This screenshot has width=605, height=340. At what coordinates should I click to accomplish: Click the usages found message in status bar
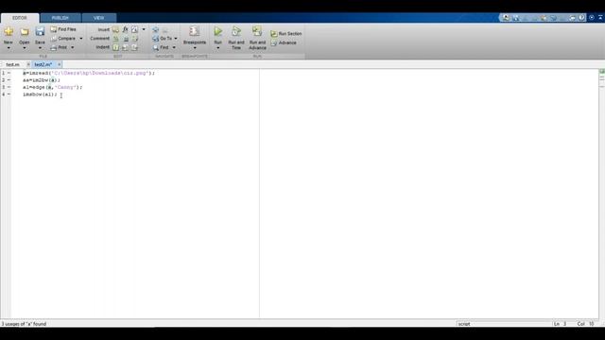pos(24,324)
